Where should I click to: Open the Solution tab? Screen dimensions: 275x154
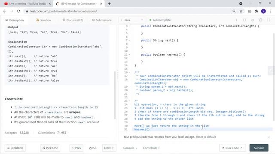[x=43, y=20]
